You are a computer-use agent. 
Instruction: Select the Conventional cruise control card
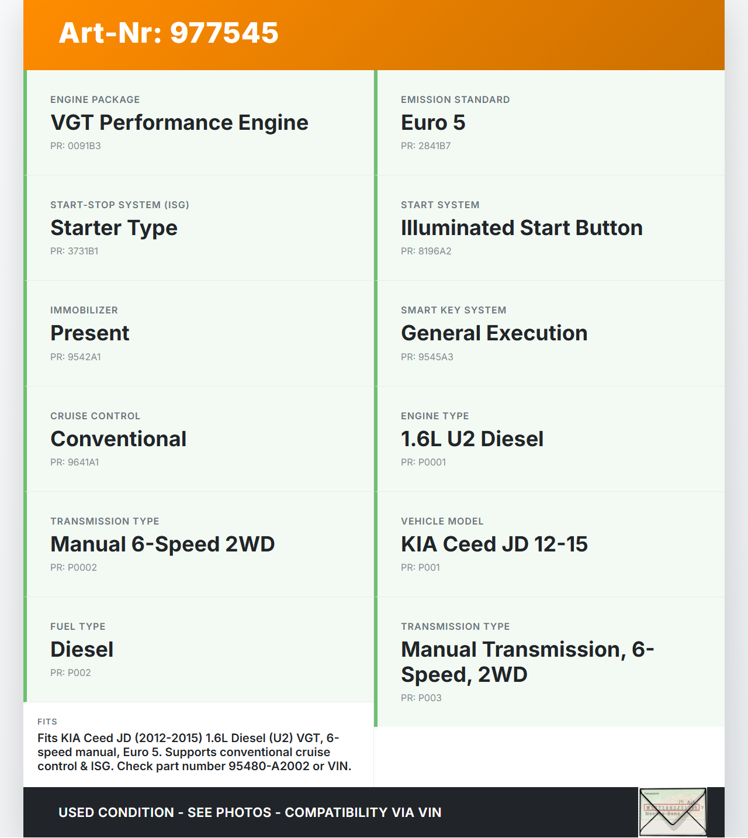pyautogui.click(x=200, y=439)
